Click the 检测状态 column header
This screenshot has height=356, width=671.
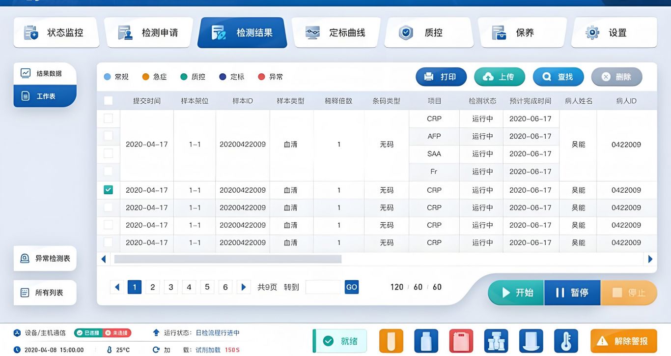[x=482, y=101]
